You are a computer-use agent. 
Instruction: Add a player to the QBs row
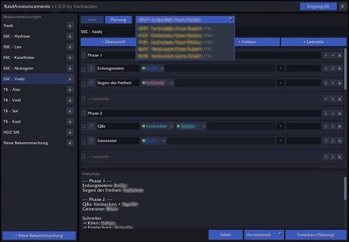[x=280, y=126]
